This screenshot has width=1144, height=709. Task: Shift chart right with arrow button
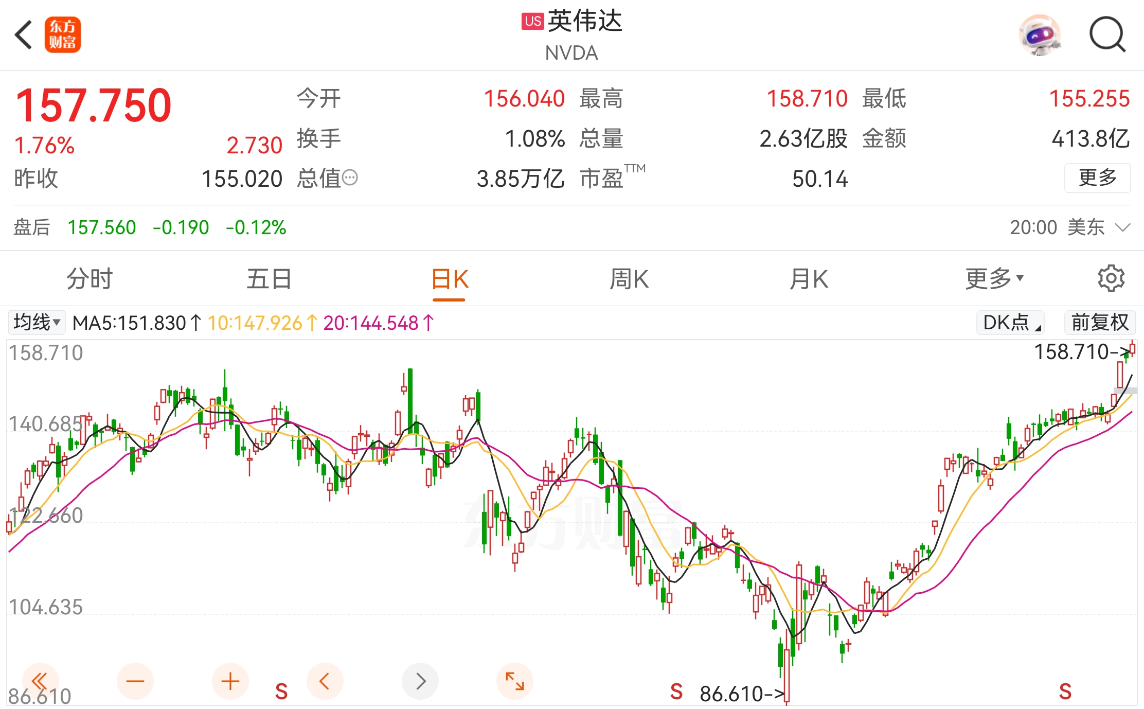coord(420,681)
